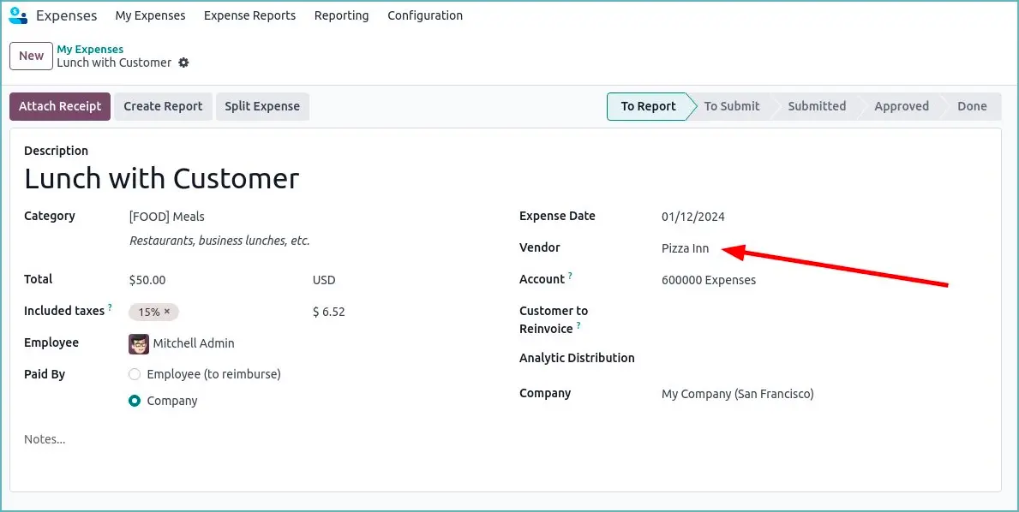The image size is (1019, 512).
Task: Open the Configuration menu
Action: (x=425, y=15)
